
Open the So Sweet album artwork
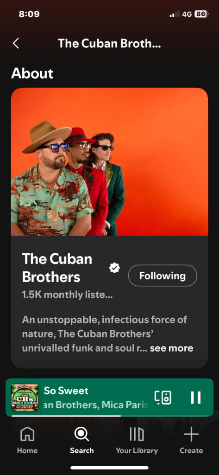pos(25,398)
